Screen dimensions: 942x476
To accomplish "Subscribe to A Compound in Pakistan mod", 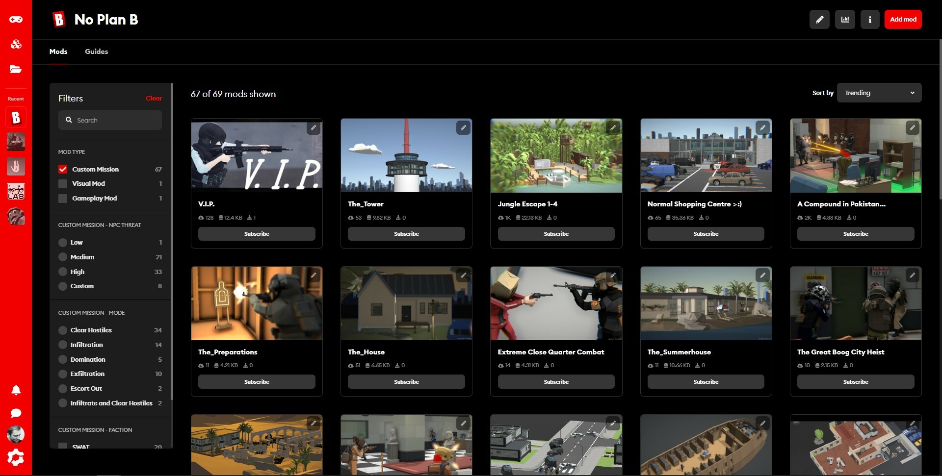I will click(856, 234).
